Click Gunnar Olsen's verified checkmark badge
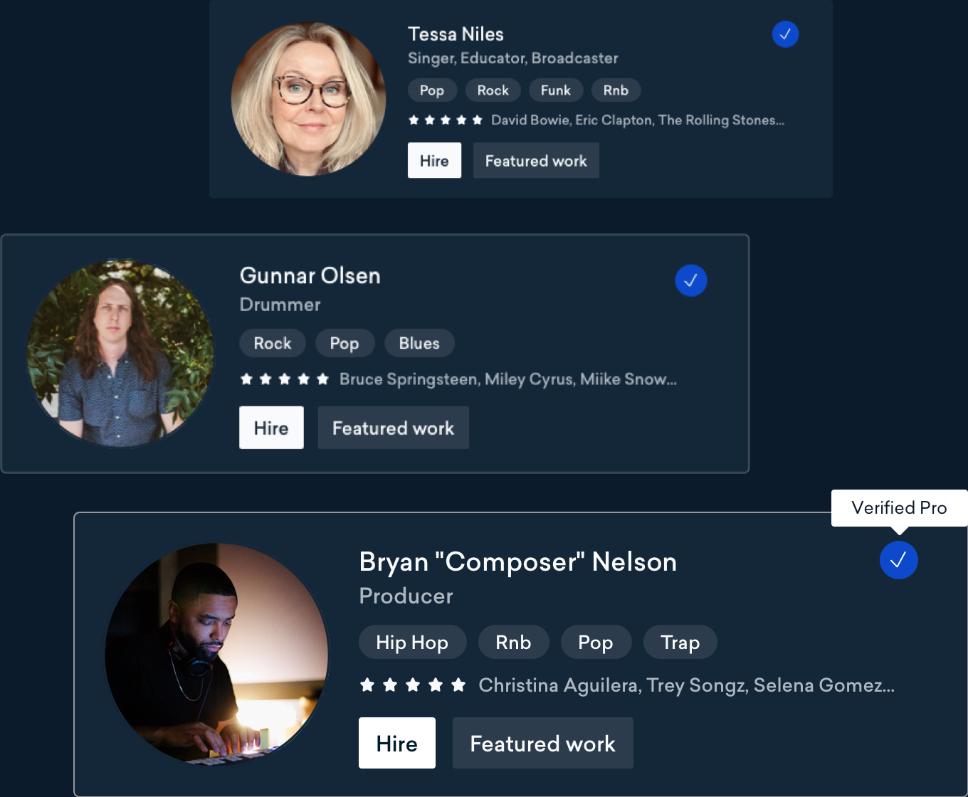The height and width of the screenshot is (797, 968). (x=690, y=280)
